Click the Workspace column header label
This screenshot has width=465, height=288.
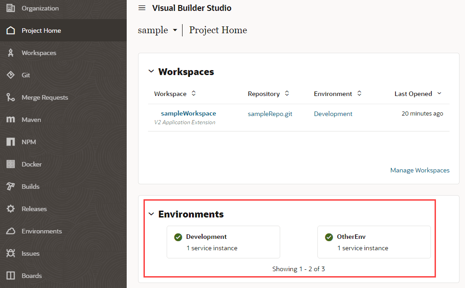click(170, 94)
